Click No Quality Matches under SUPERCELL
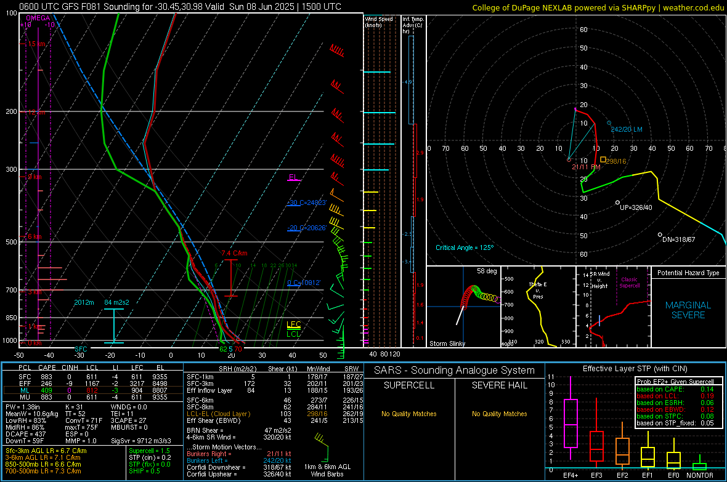The width and height of the screenshot is (727, 482). tap(409, 414)
